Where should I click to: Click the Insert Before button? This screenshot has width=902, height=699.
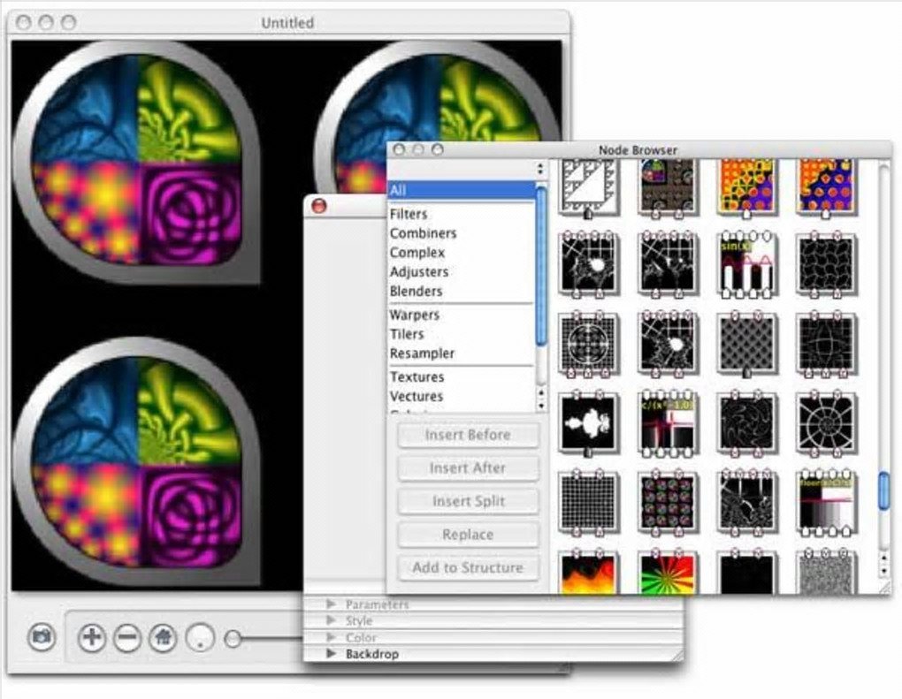pos(469,435)
